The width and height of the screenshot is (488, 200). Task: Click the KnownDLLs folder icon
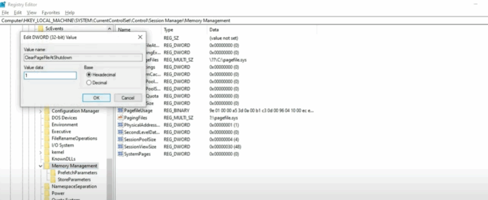[47, 159]
